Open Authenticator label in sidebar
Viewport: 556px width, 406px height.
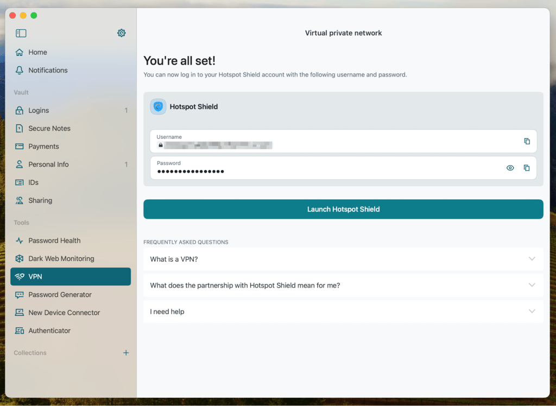49,331
